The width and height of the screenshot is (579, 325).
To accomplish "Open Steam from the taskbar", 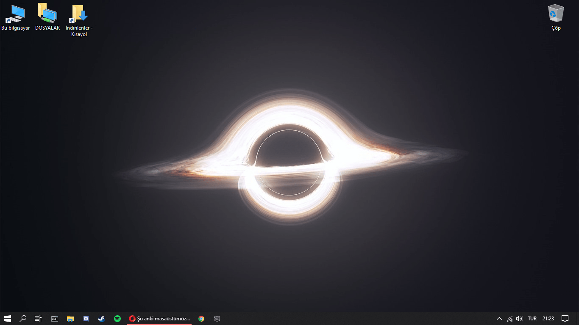I will click(102, 319).
